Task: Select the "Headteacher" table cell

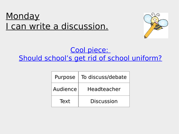Action: [x=104, y=89]
